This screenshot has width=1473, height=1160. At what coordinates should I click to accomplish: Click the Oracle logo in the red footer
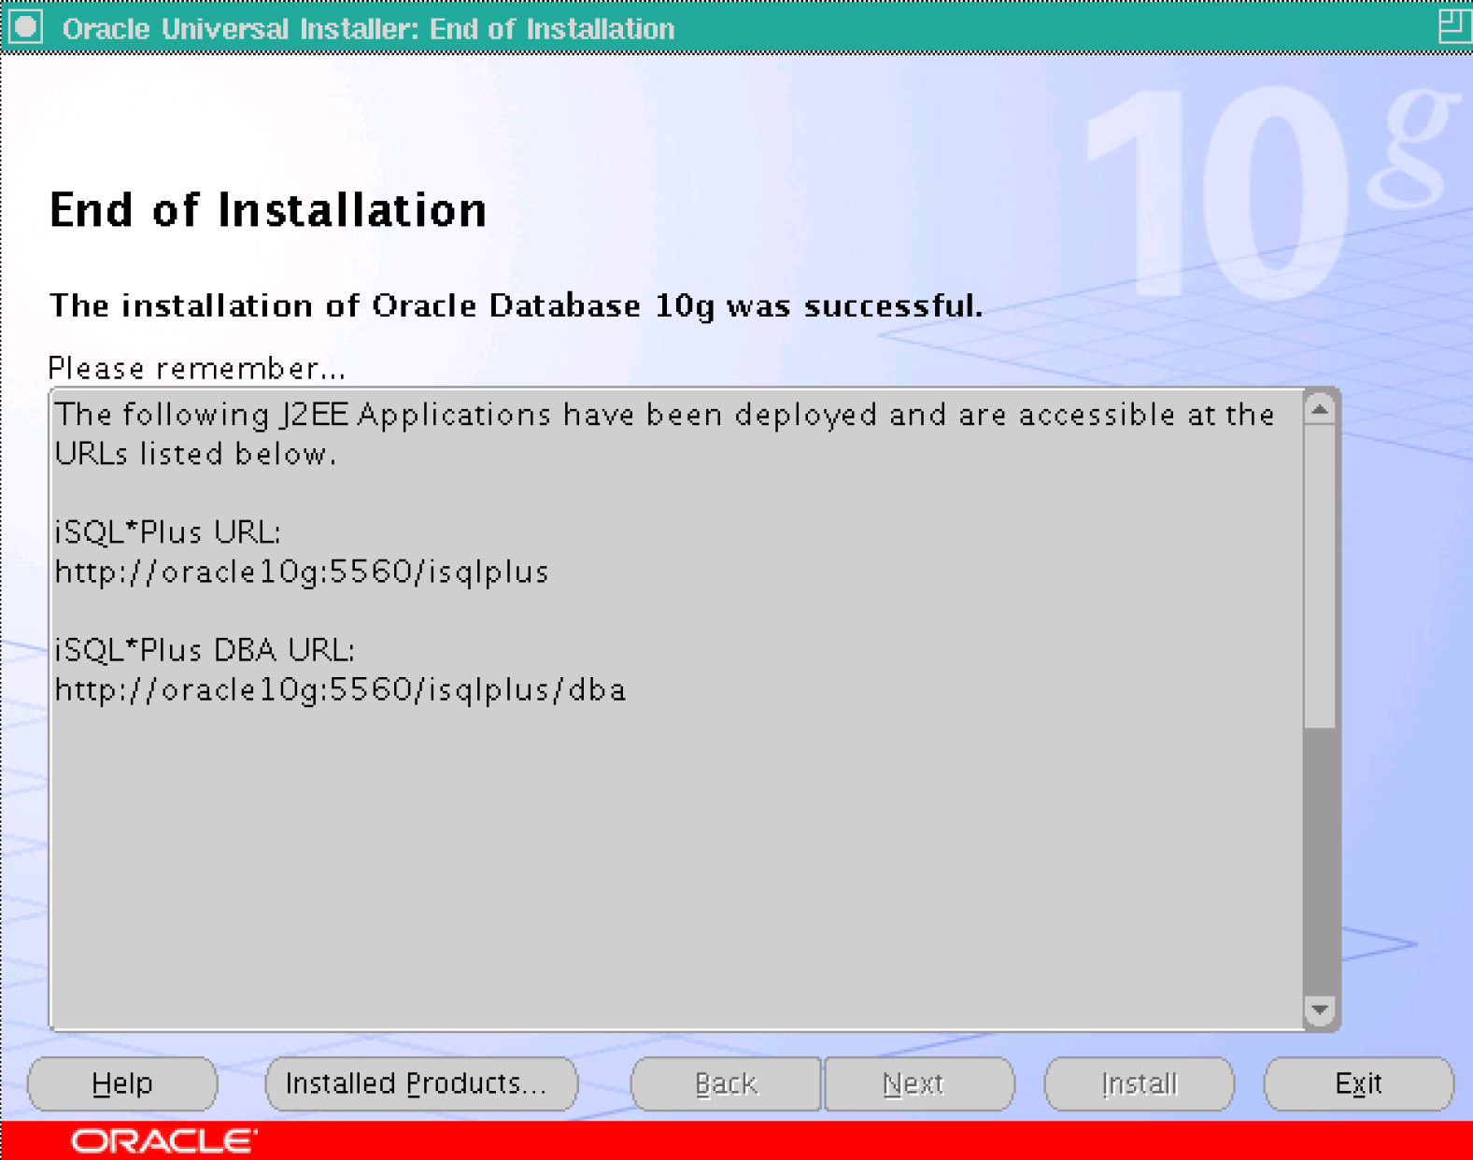pyautogui.click(x=163, y=1141)
